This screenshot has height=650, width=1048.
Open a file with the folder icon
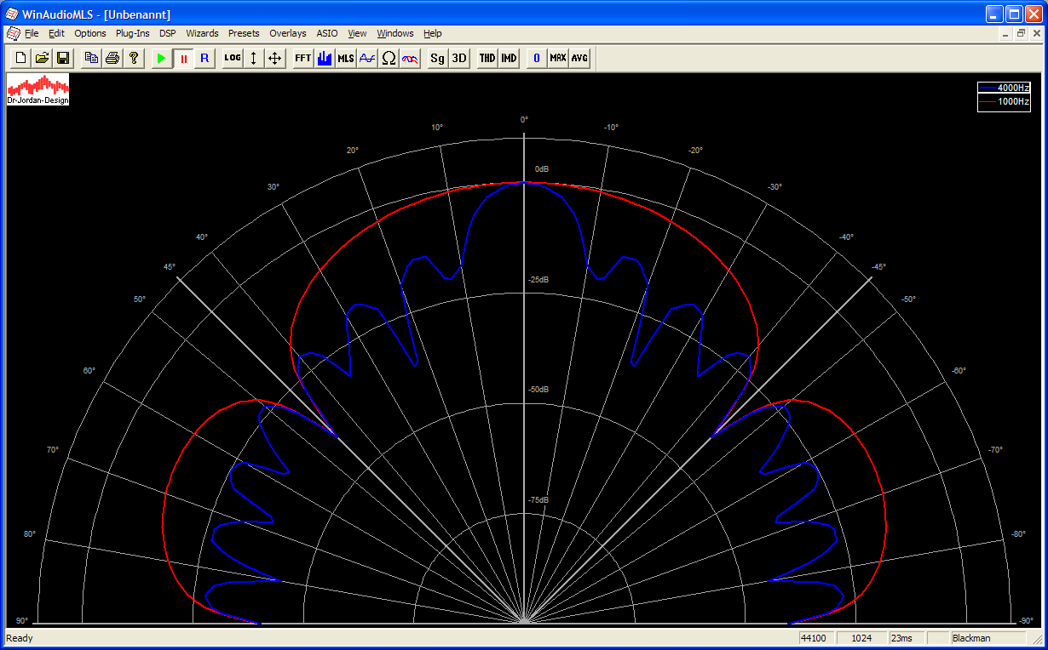(42, 58)
